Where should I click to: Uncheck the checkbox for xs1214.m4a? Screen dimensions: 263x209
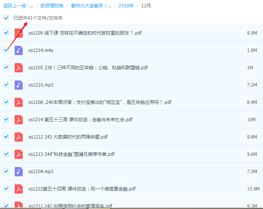(6, 50)
